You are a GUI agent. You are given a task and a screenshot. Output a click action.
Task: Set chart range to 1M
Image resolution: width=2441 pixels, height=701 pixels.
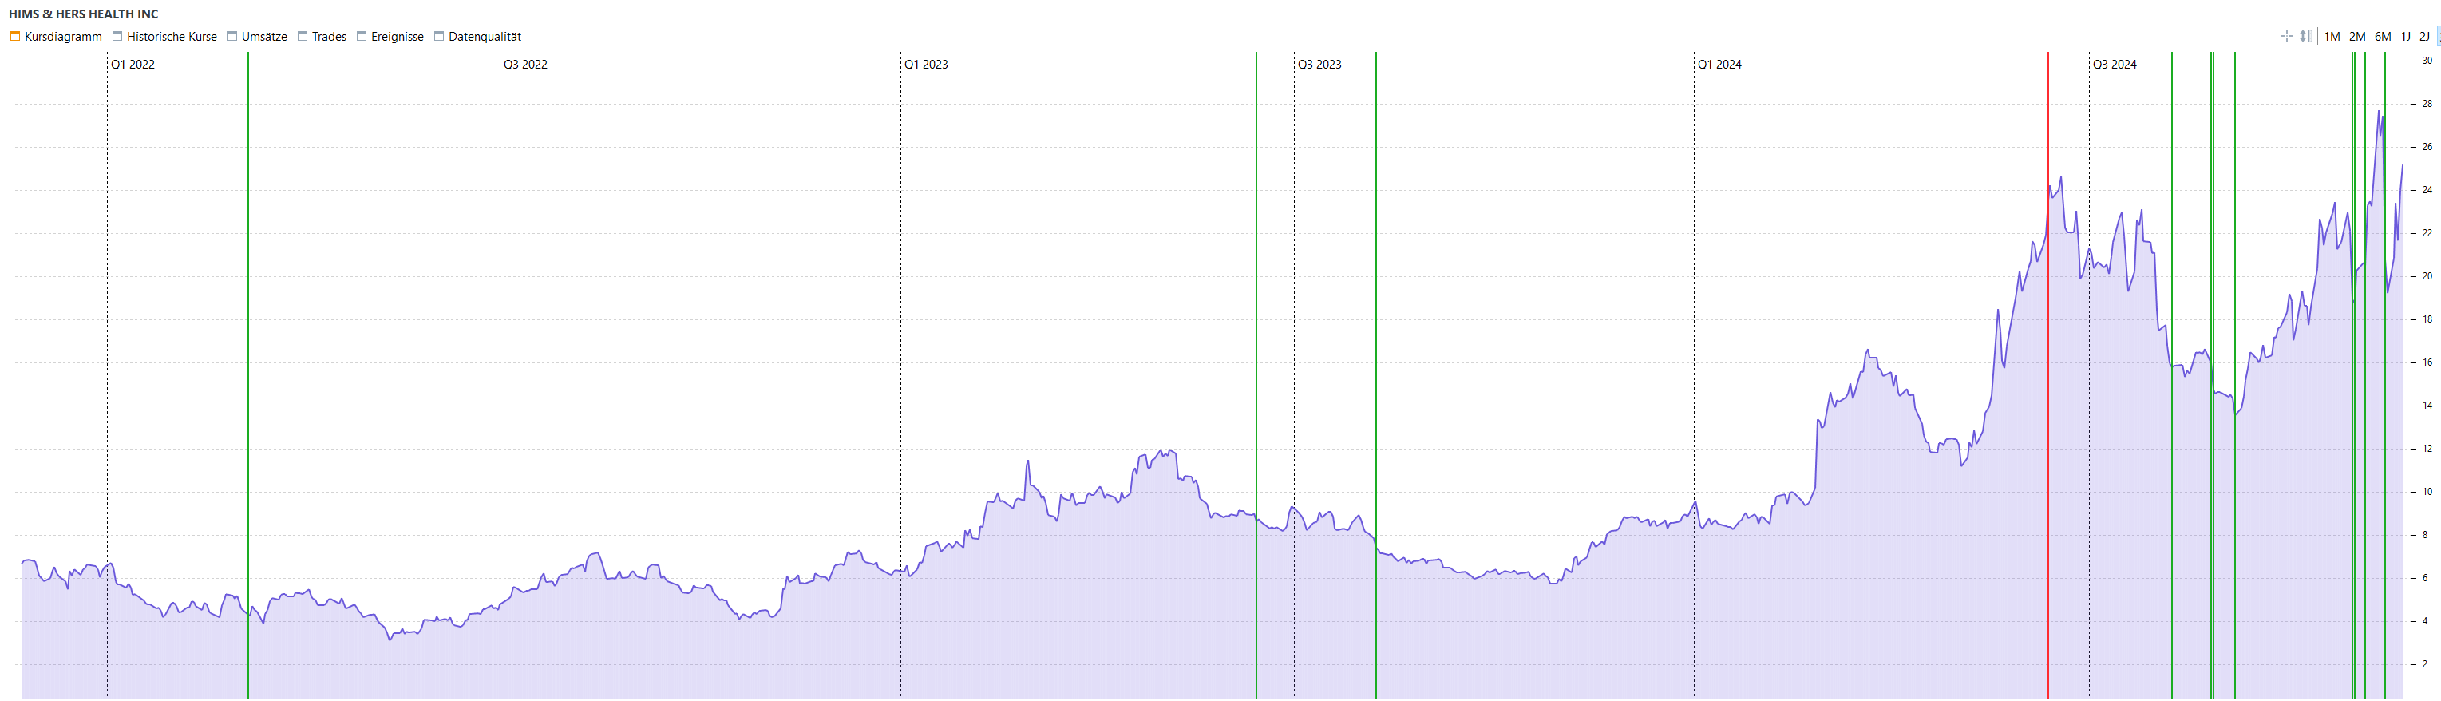coord(2332,37)
